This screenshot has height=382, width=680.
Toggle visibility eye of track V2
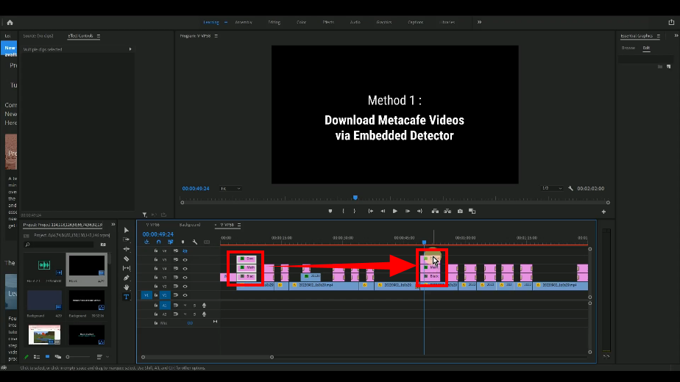185,286
